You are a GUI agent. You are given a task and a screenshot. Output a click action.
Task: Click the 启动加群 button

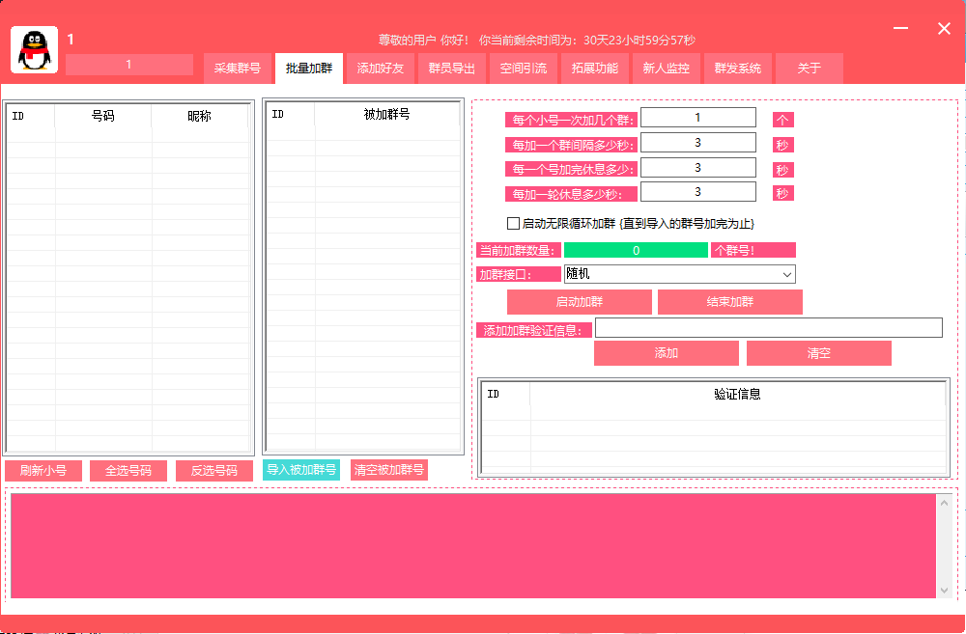579,302
